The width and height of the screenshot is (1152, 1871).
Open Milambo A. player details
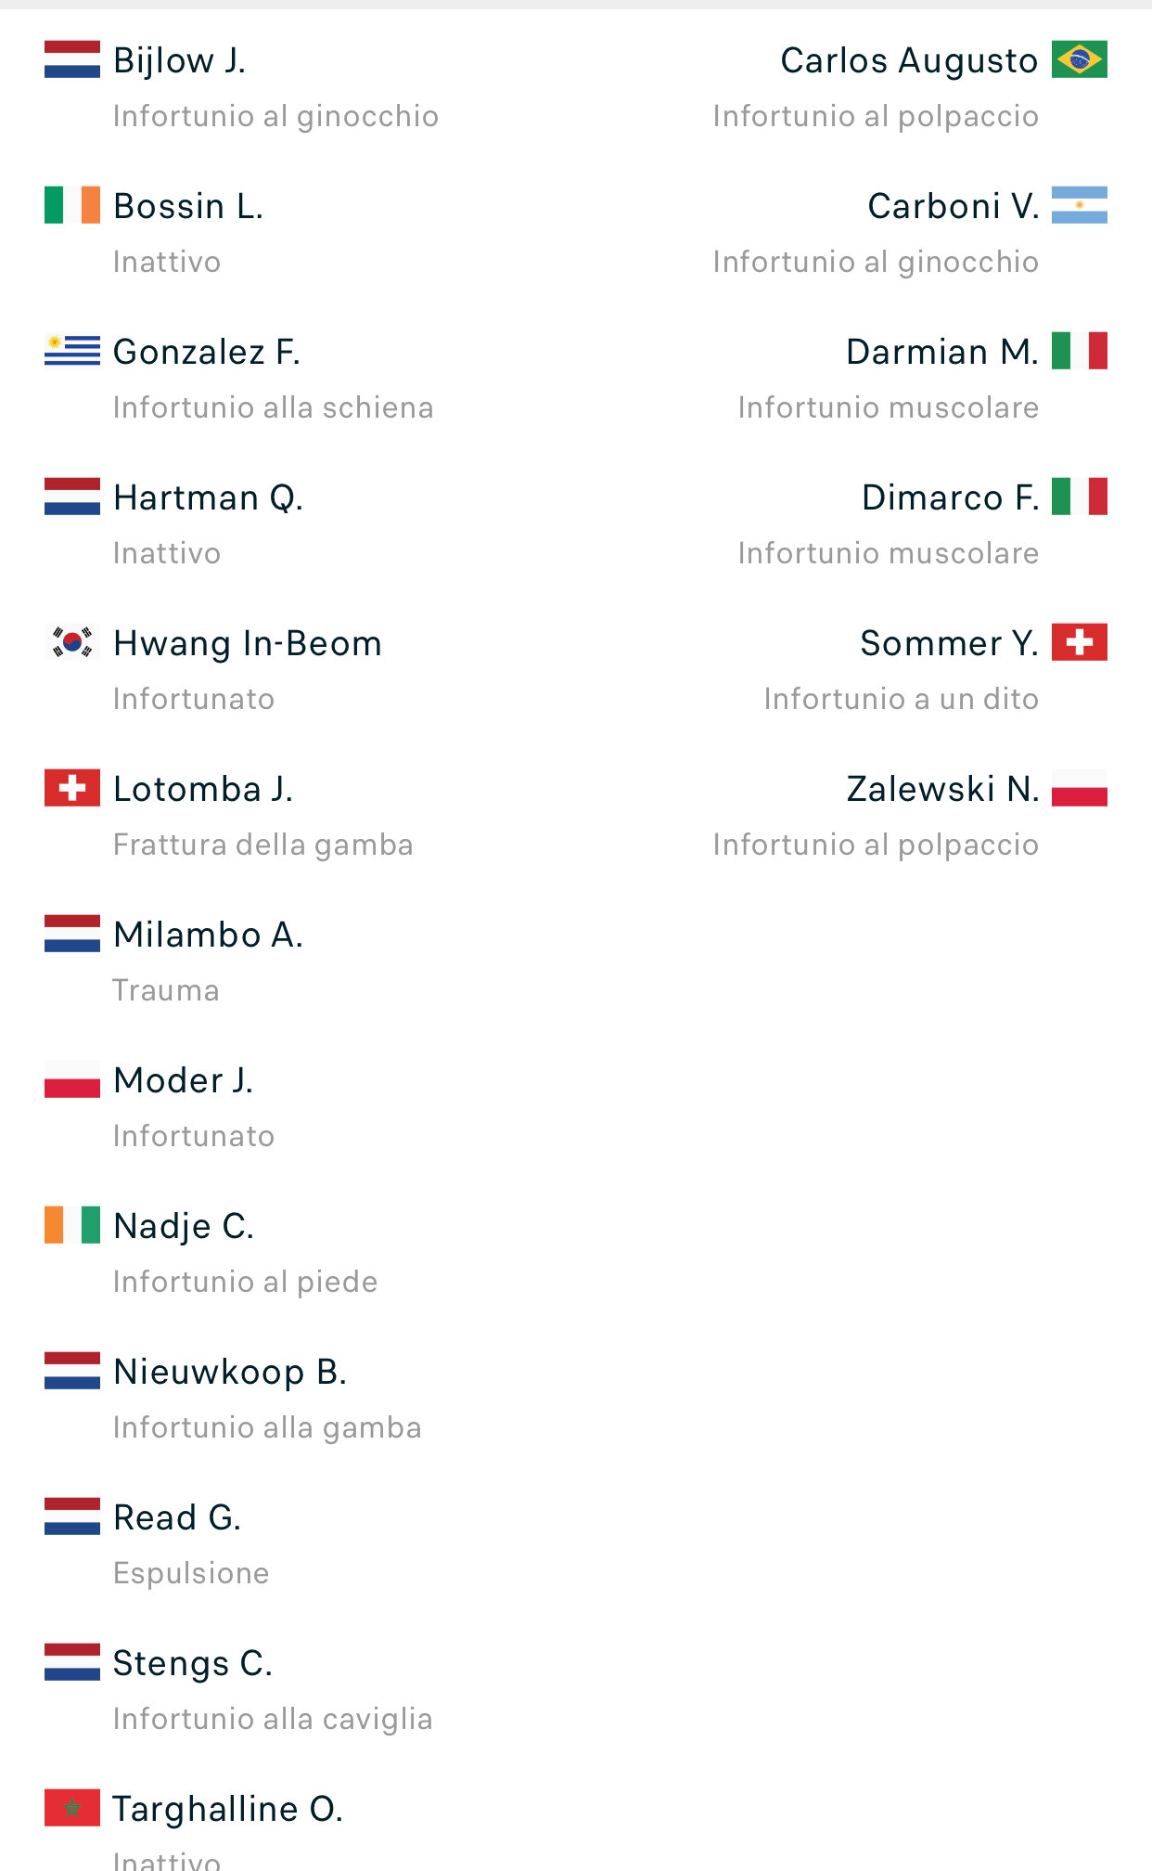208,935
